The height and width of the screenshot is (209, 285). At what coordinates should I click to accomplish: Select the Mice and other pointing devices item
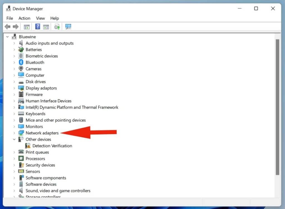coord(56,120)
